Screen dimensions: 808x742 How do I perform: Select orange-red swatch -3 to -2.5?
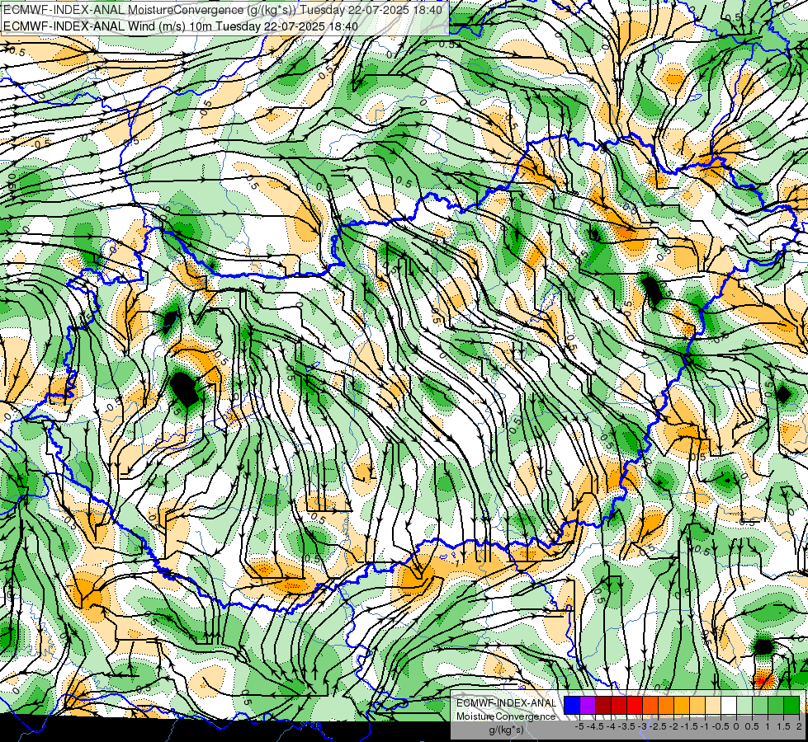(650, 706)
